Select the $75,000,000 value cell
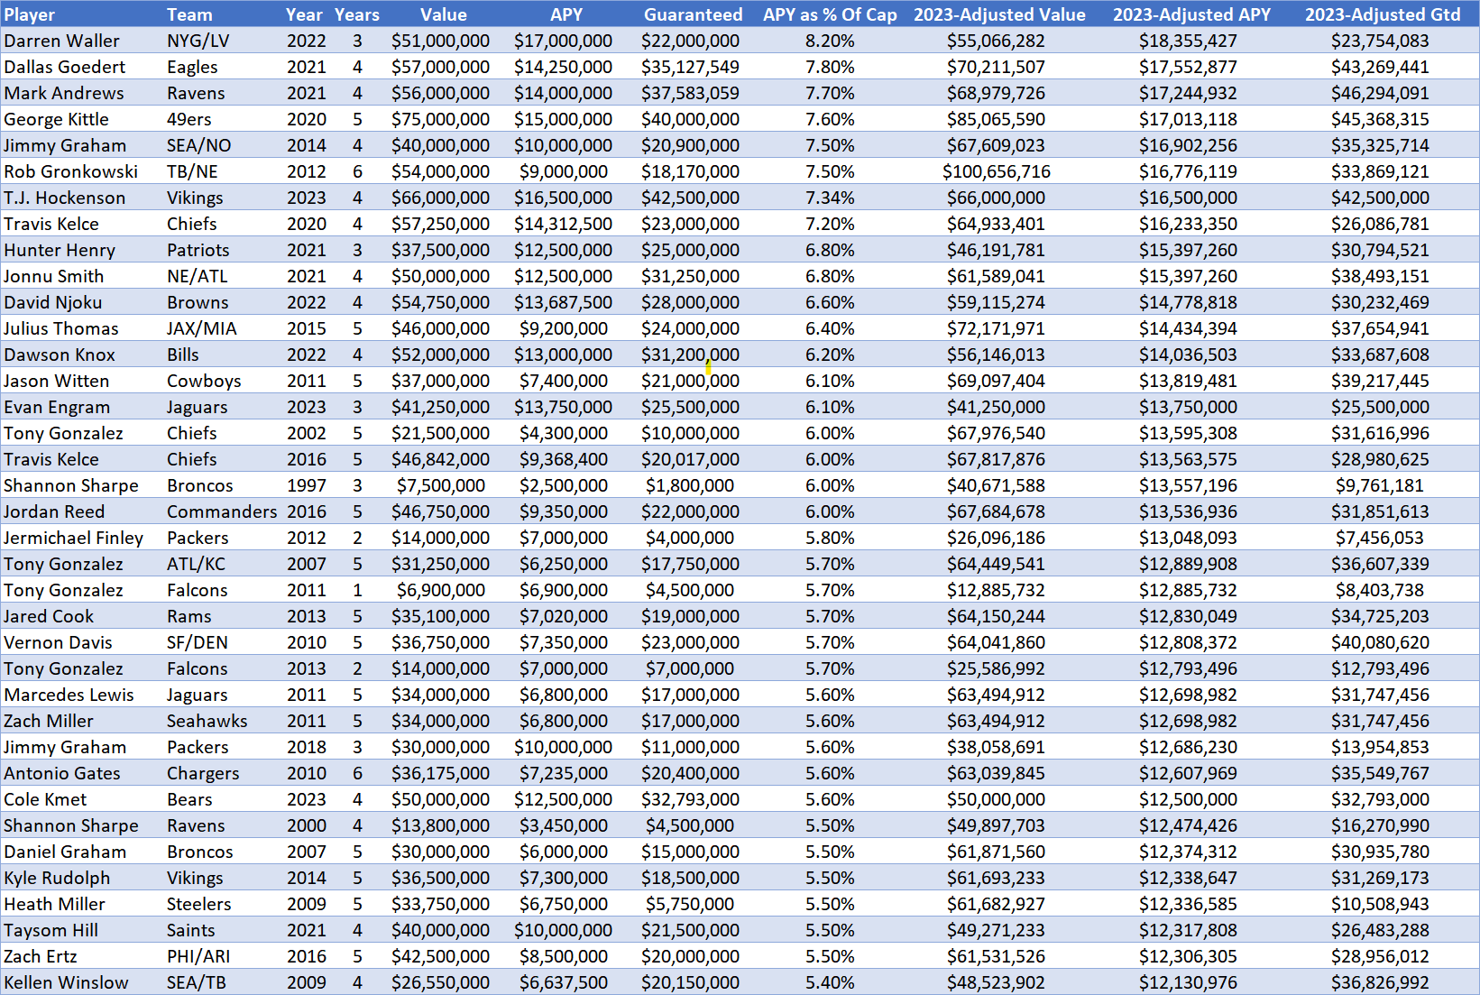 440,119
